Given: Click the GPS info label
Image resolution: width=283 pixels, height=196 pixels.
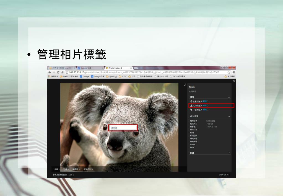Looking at the screenshot, I should (x=192, y=147).
